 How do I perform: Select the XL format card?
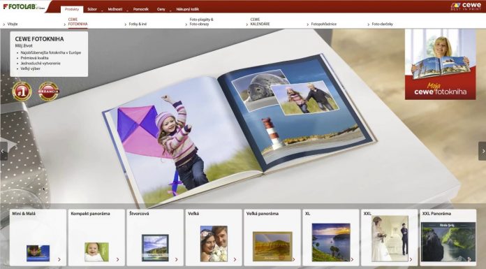[331, 238]
